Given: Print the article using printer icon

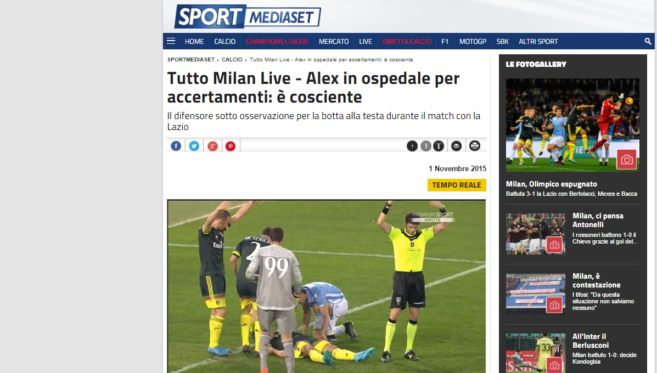Looking at the screenshot, I should (x=474, y=146).
